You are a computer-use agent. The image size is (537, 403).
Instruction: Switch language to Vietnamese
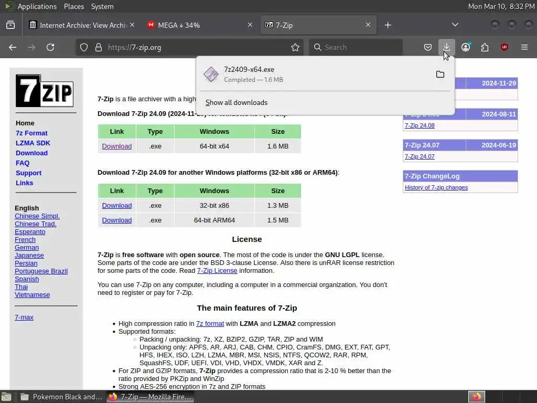32,295
